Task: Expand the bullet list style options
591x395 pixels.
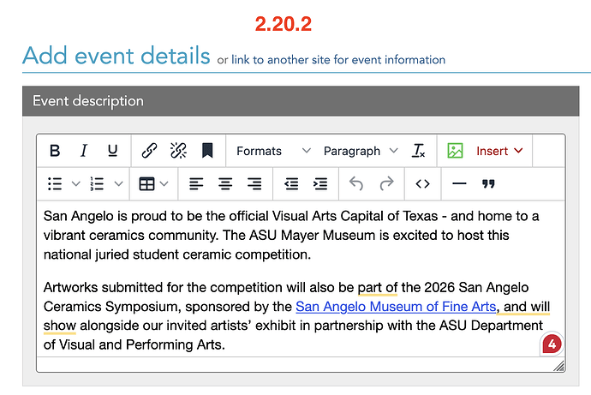Action: coord(75,183)
